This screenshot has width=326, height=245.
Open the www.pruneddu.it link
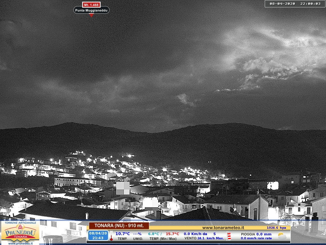click(20, 243)
